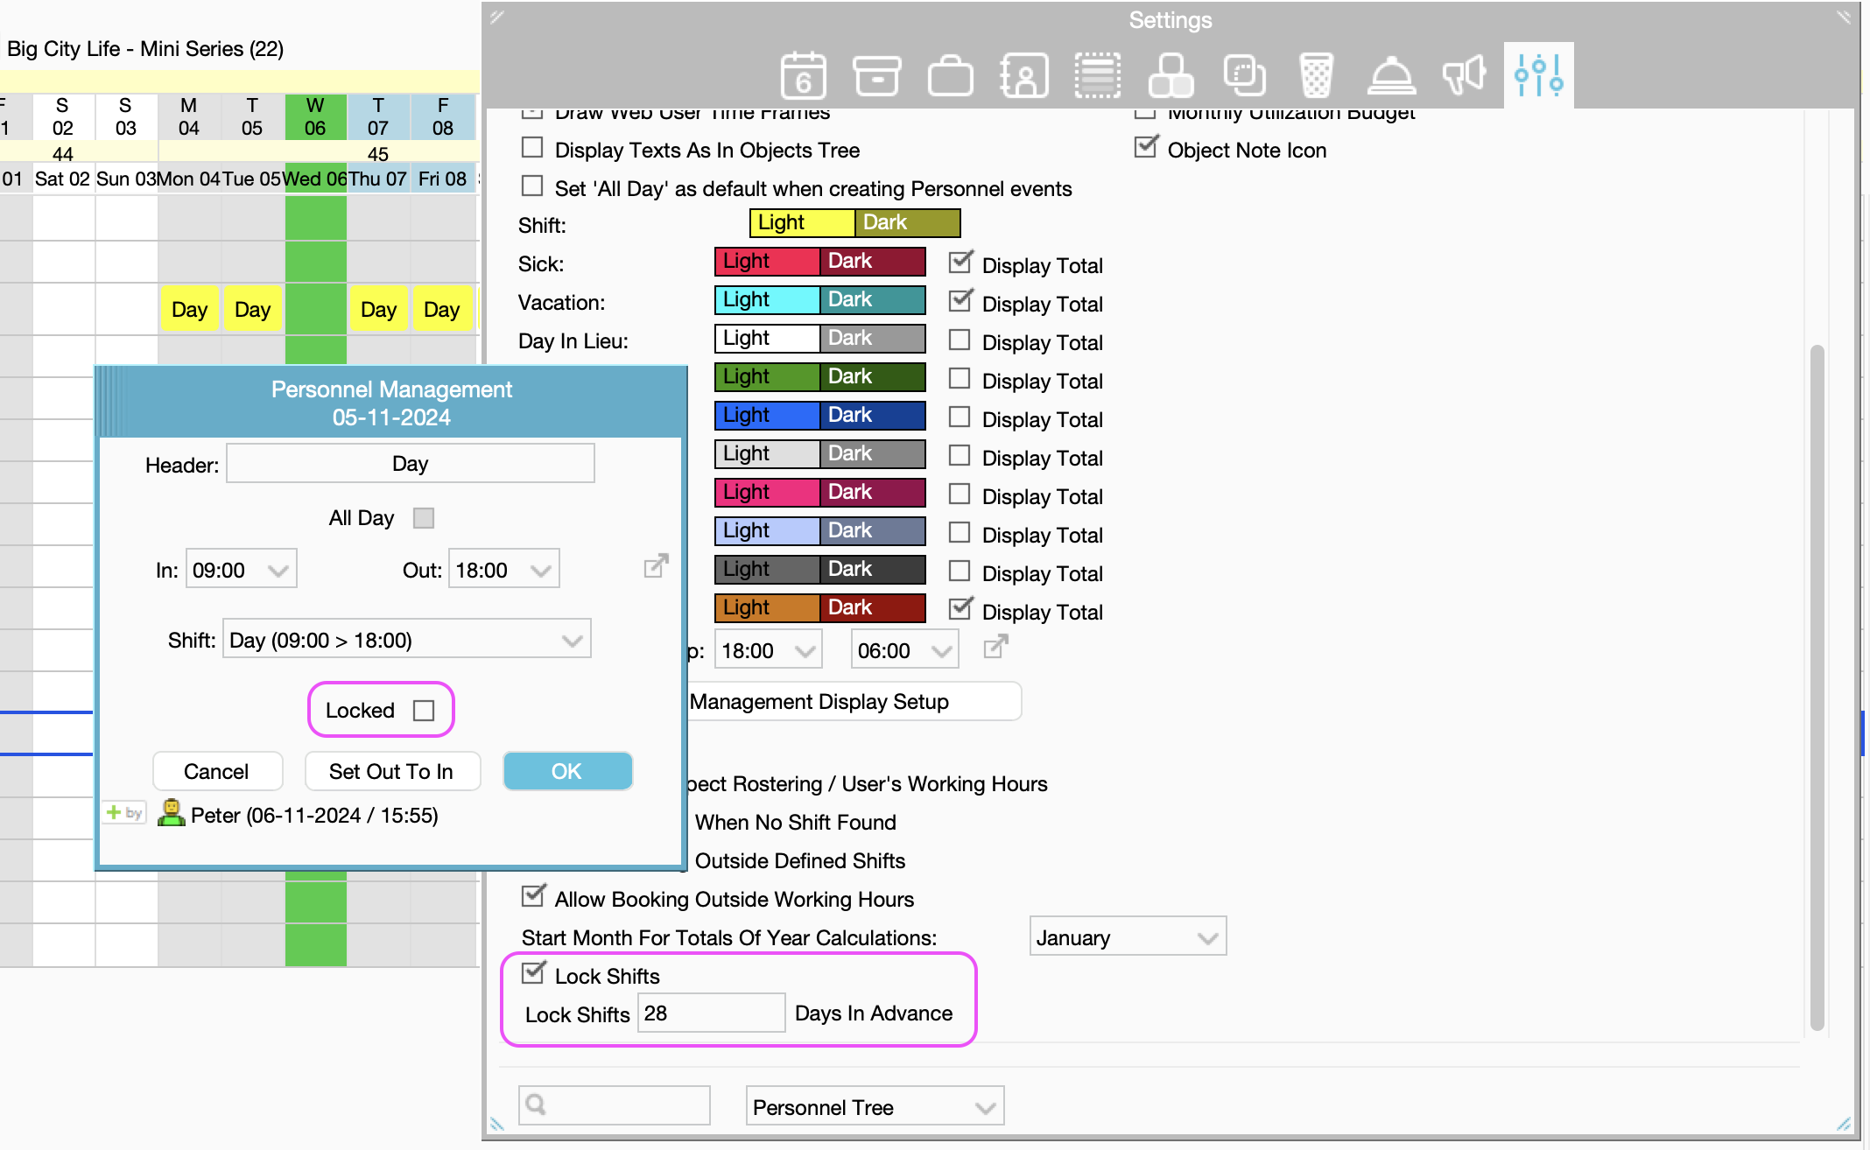Open the calendar icon tab showing 6
This screenshot has width=1870, height=1150.
[803, 75]
